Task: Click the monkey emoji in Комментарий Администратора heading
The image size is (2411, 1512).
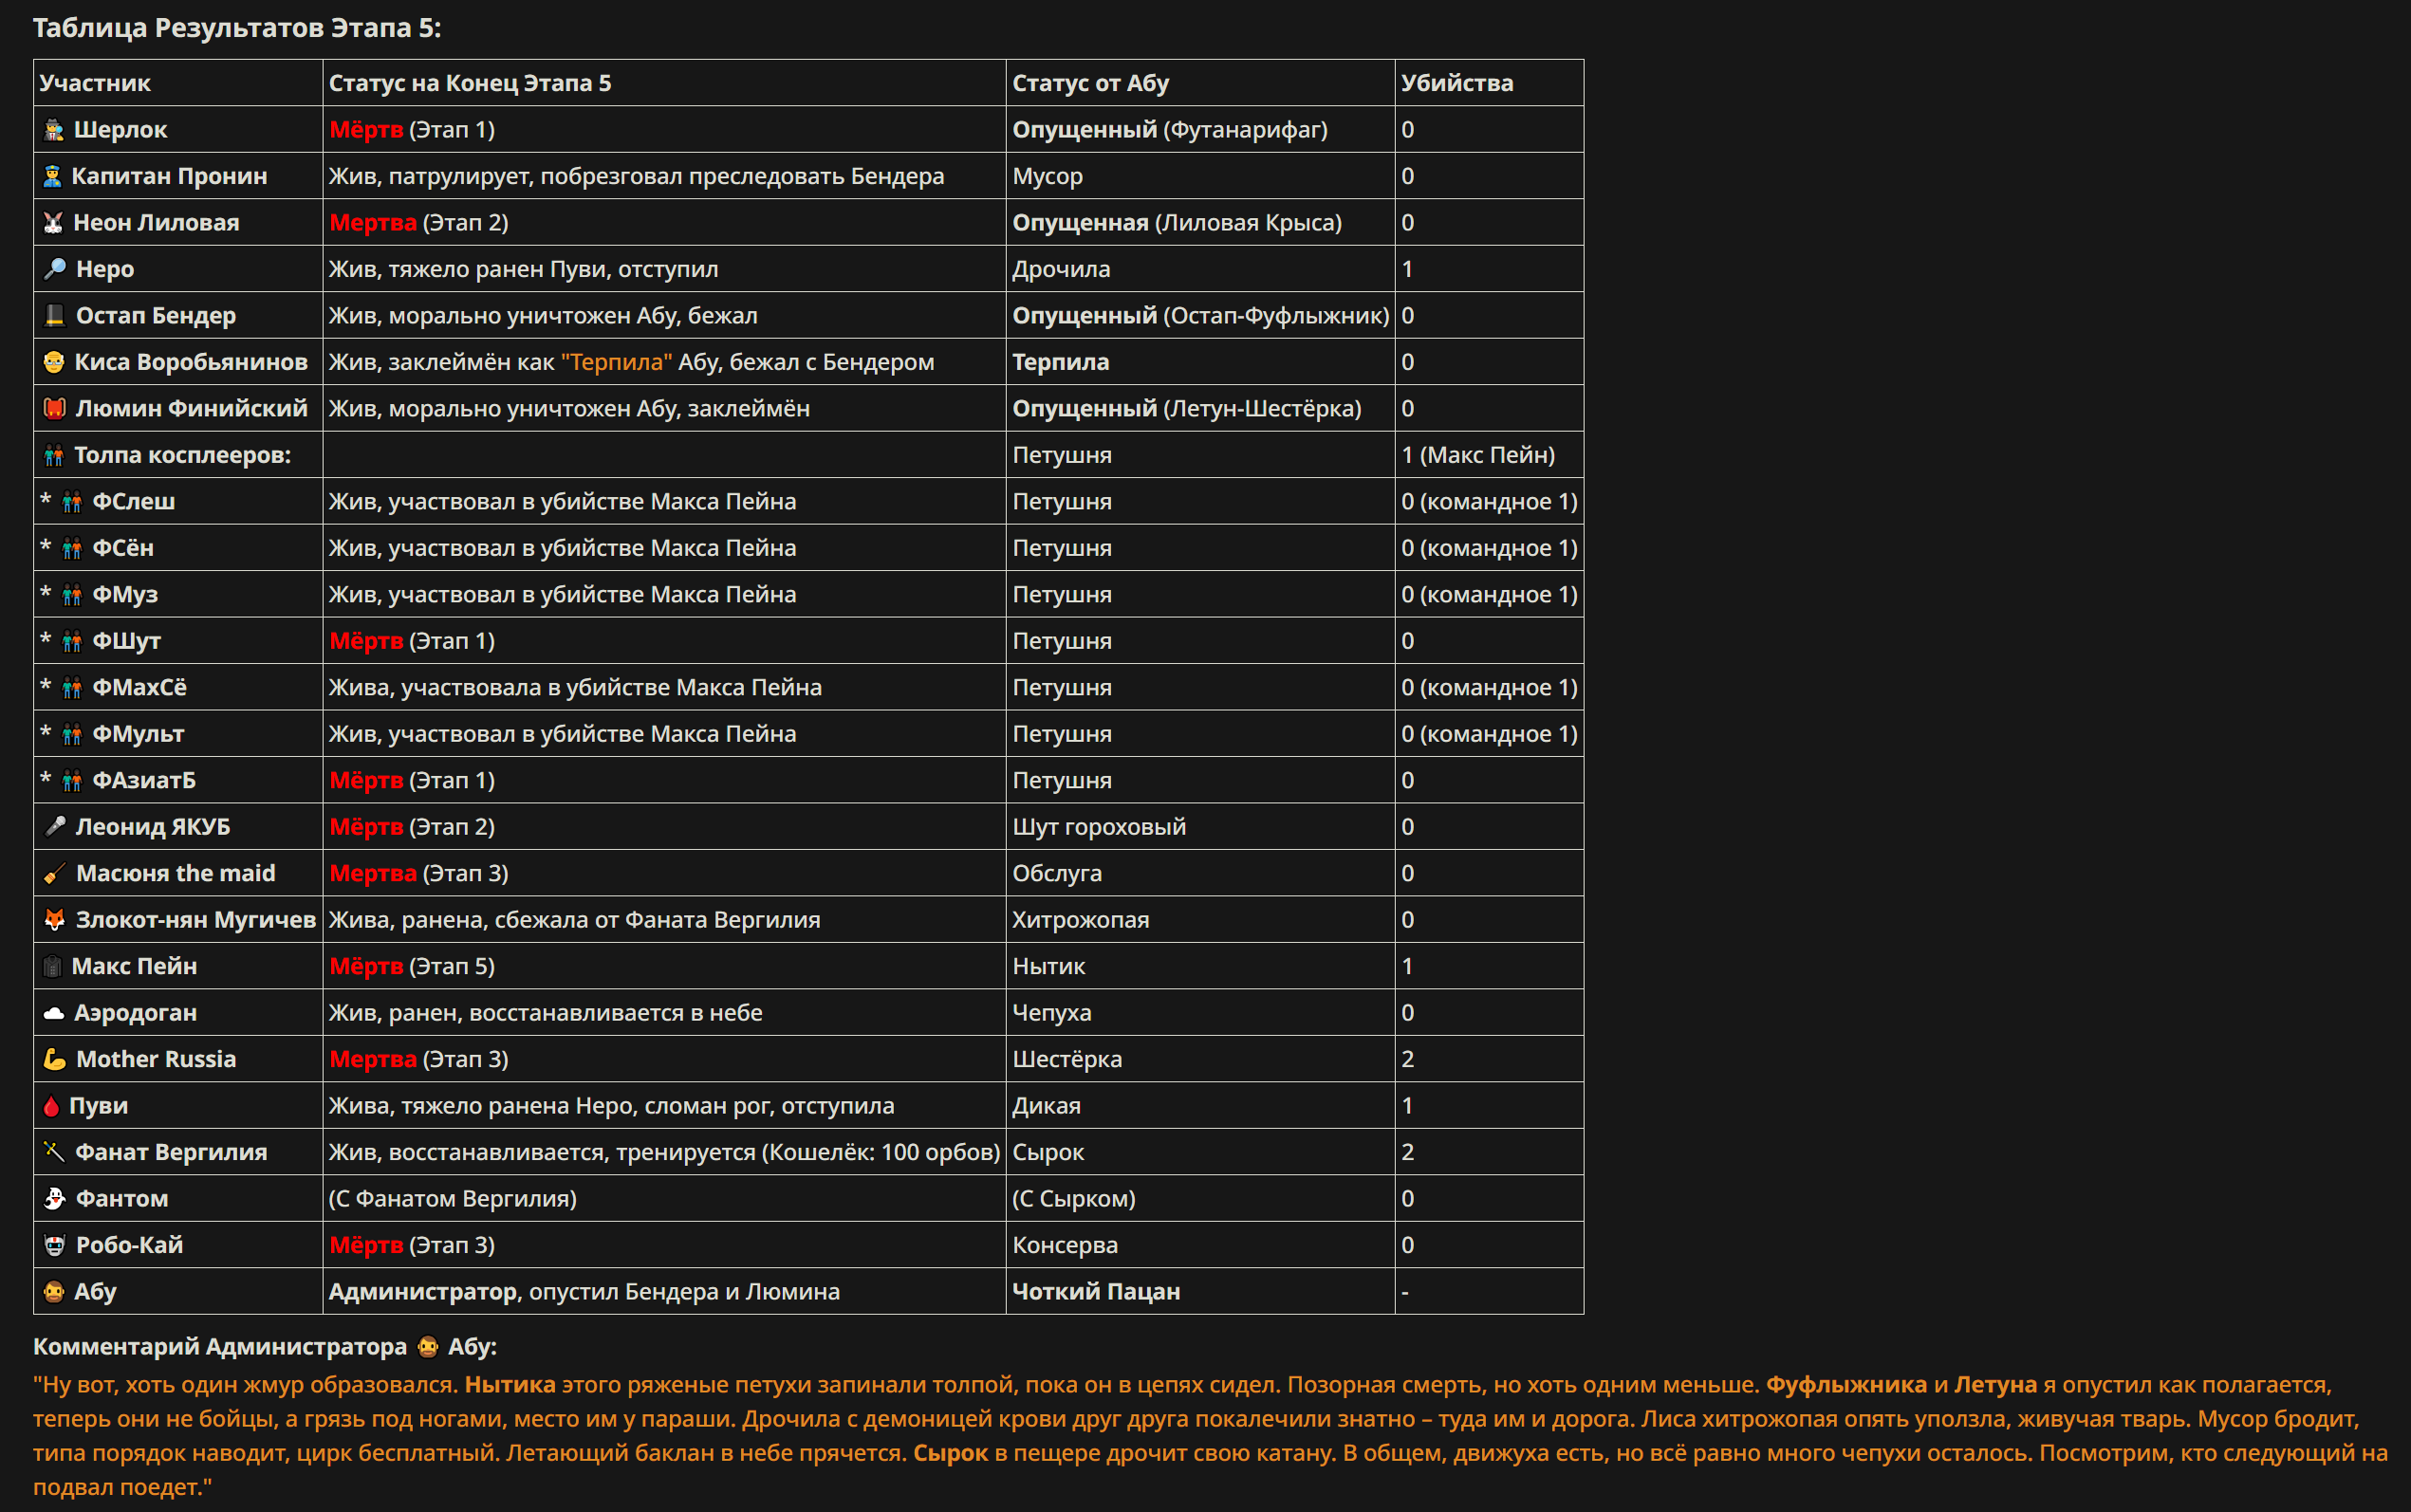Action: coord(428,1347)
